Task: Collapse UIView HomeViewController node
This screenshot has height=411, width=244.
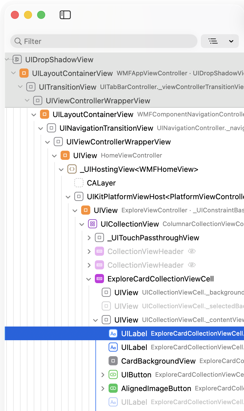Action: point(54,156)
